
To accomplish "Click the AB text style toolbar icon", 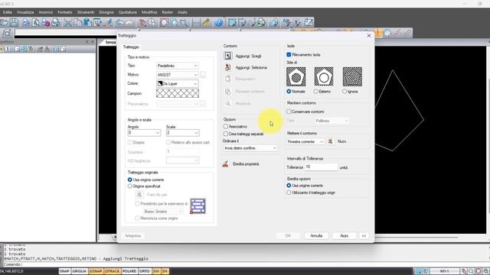I will (x=286, y=22).
